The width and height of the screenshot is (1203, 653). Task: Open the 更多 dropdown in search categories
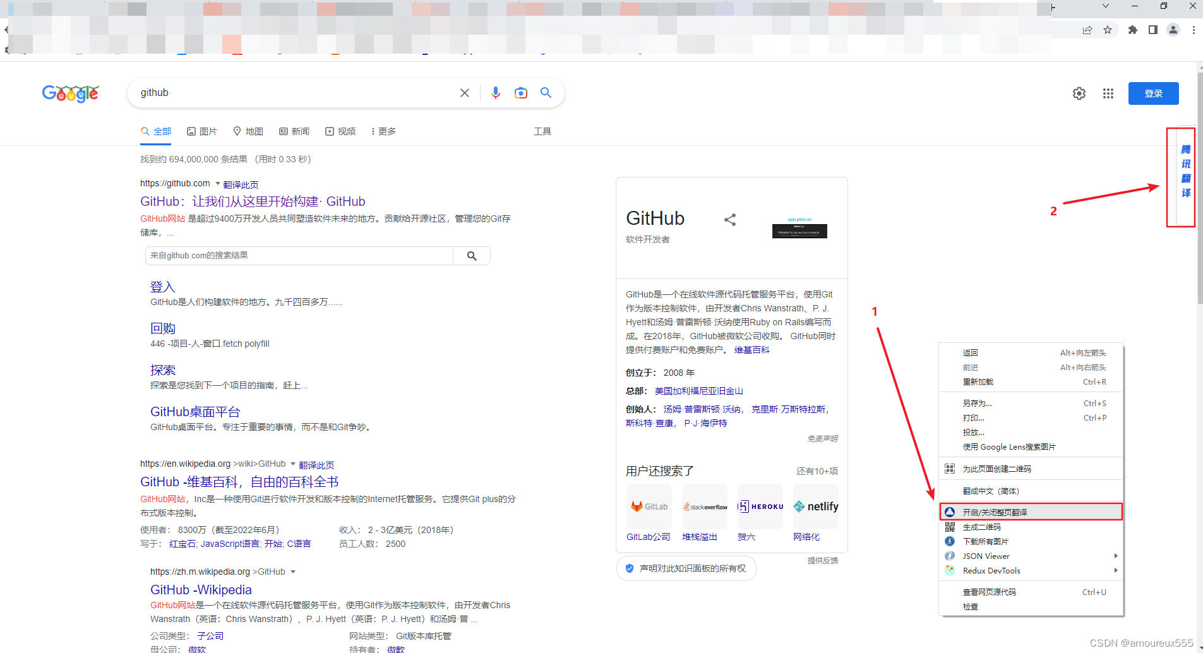[383, 131]
